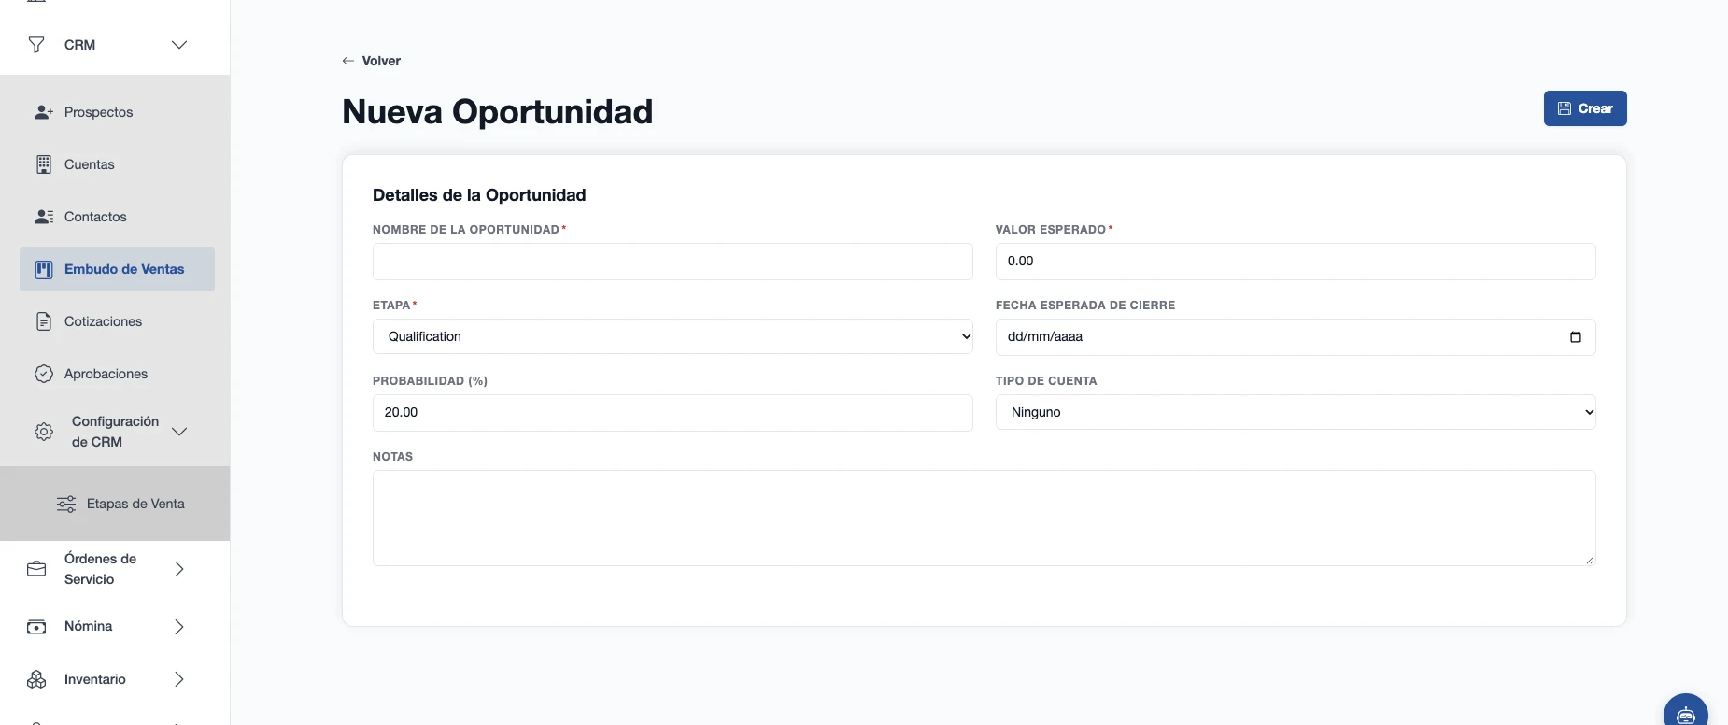The image size is (1728, 725).
Task: Click the Etapas de Venta sliders icon
Action: pyautogui.click(x=66, y=504)
